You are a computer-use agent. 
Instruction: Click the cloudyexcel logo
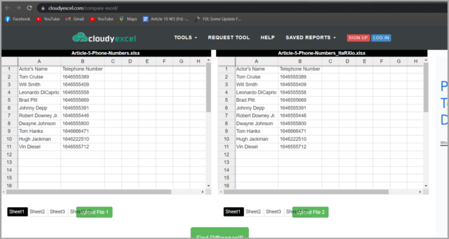(104, 38)
